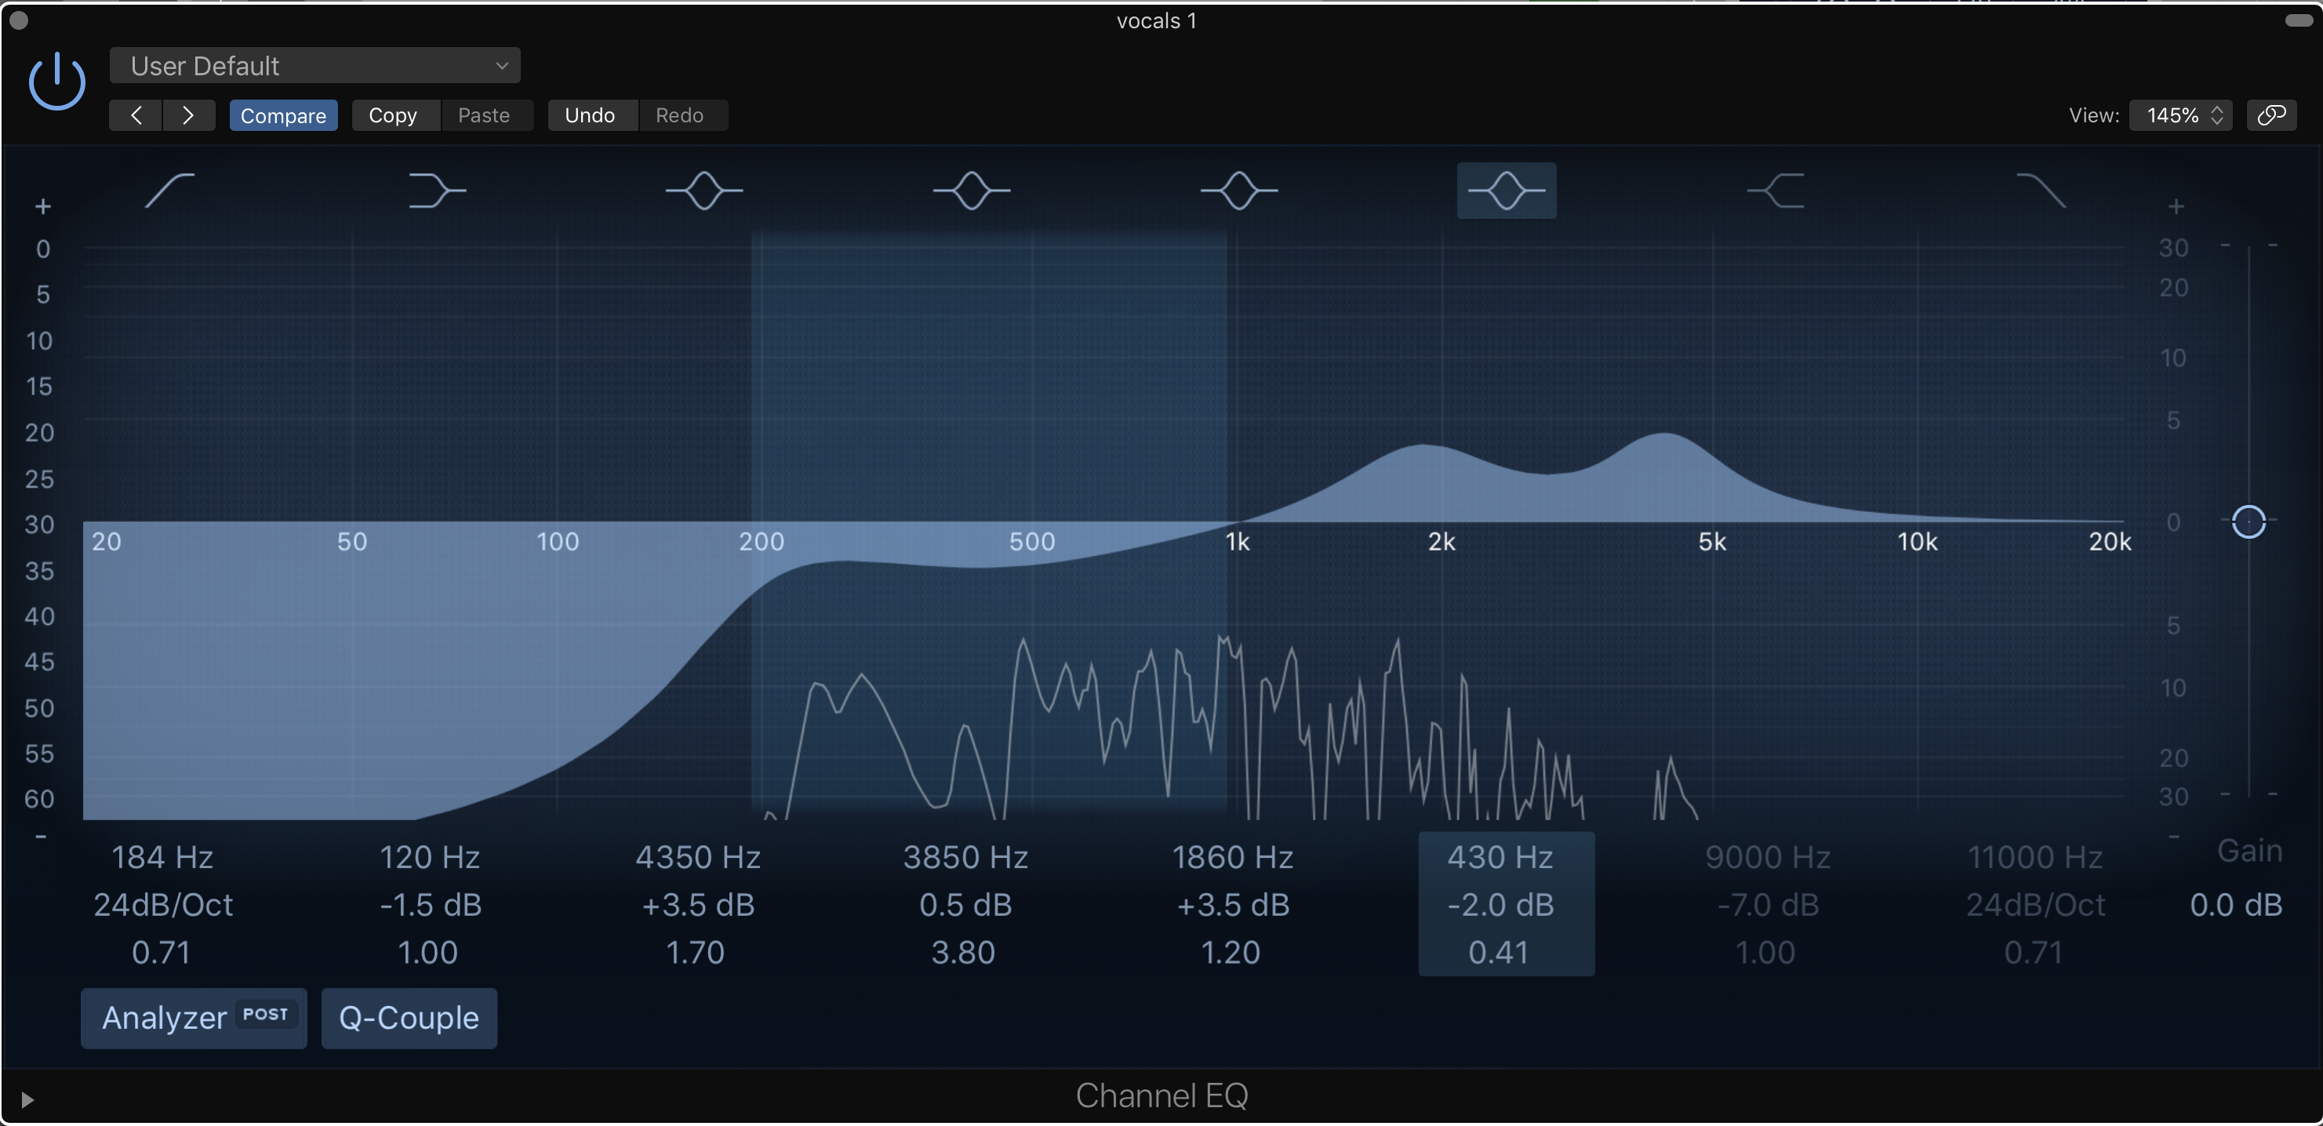Select the -1.5 dB gain value

coord(430,904)
